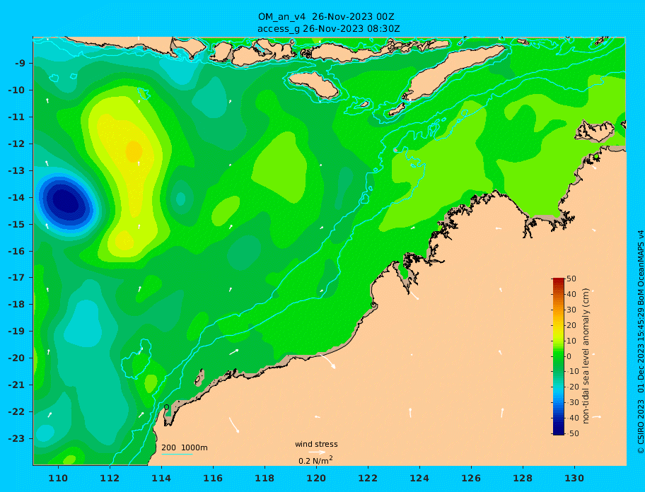Click longitude axis label '110'
The width and height of the screenshot is (645, 492).
[x=58, y=478]
